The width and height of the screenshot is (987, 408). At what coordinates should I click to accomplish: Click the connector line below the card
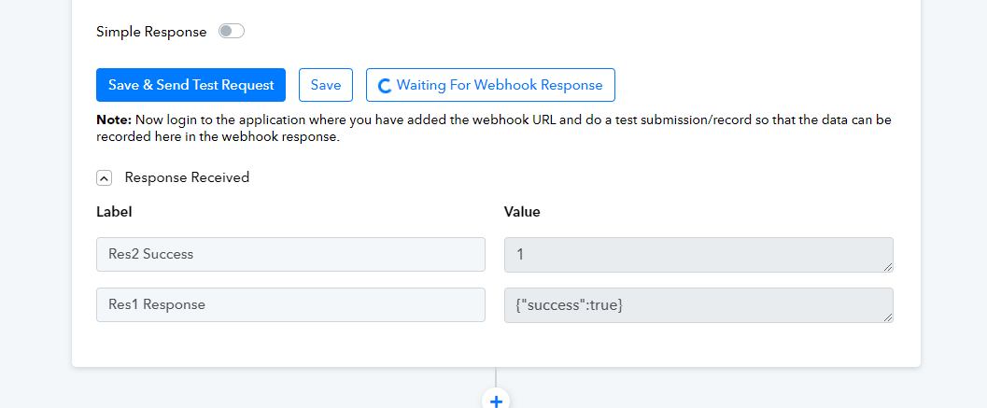496,376
